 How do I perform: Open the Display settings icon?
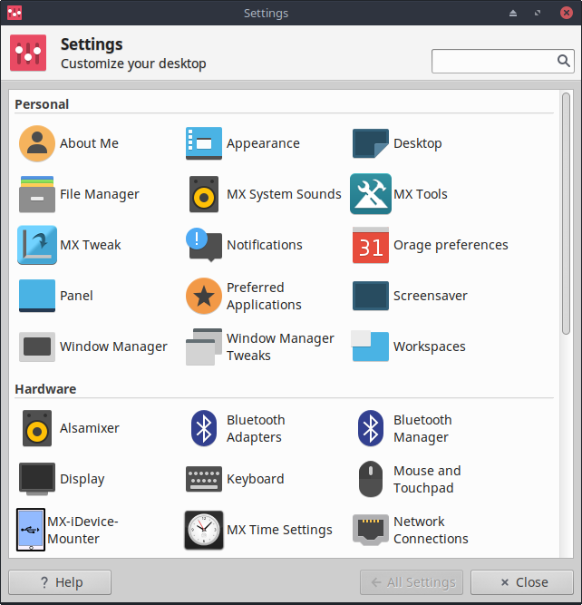pyautogui.click(x=37, y=479)
